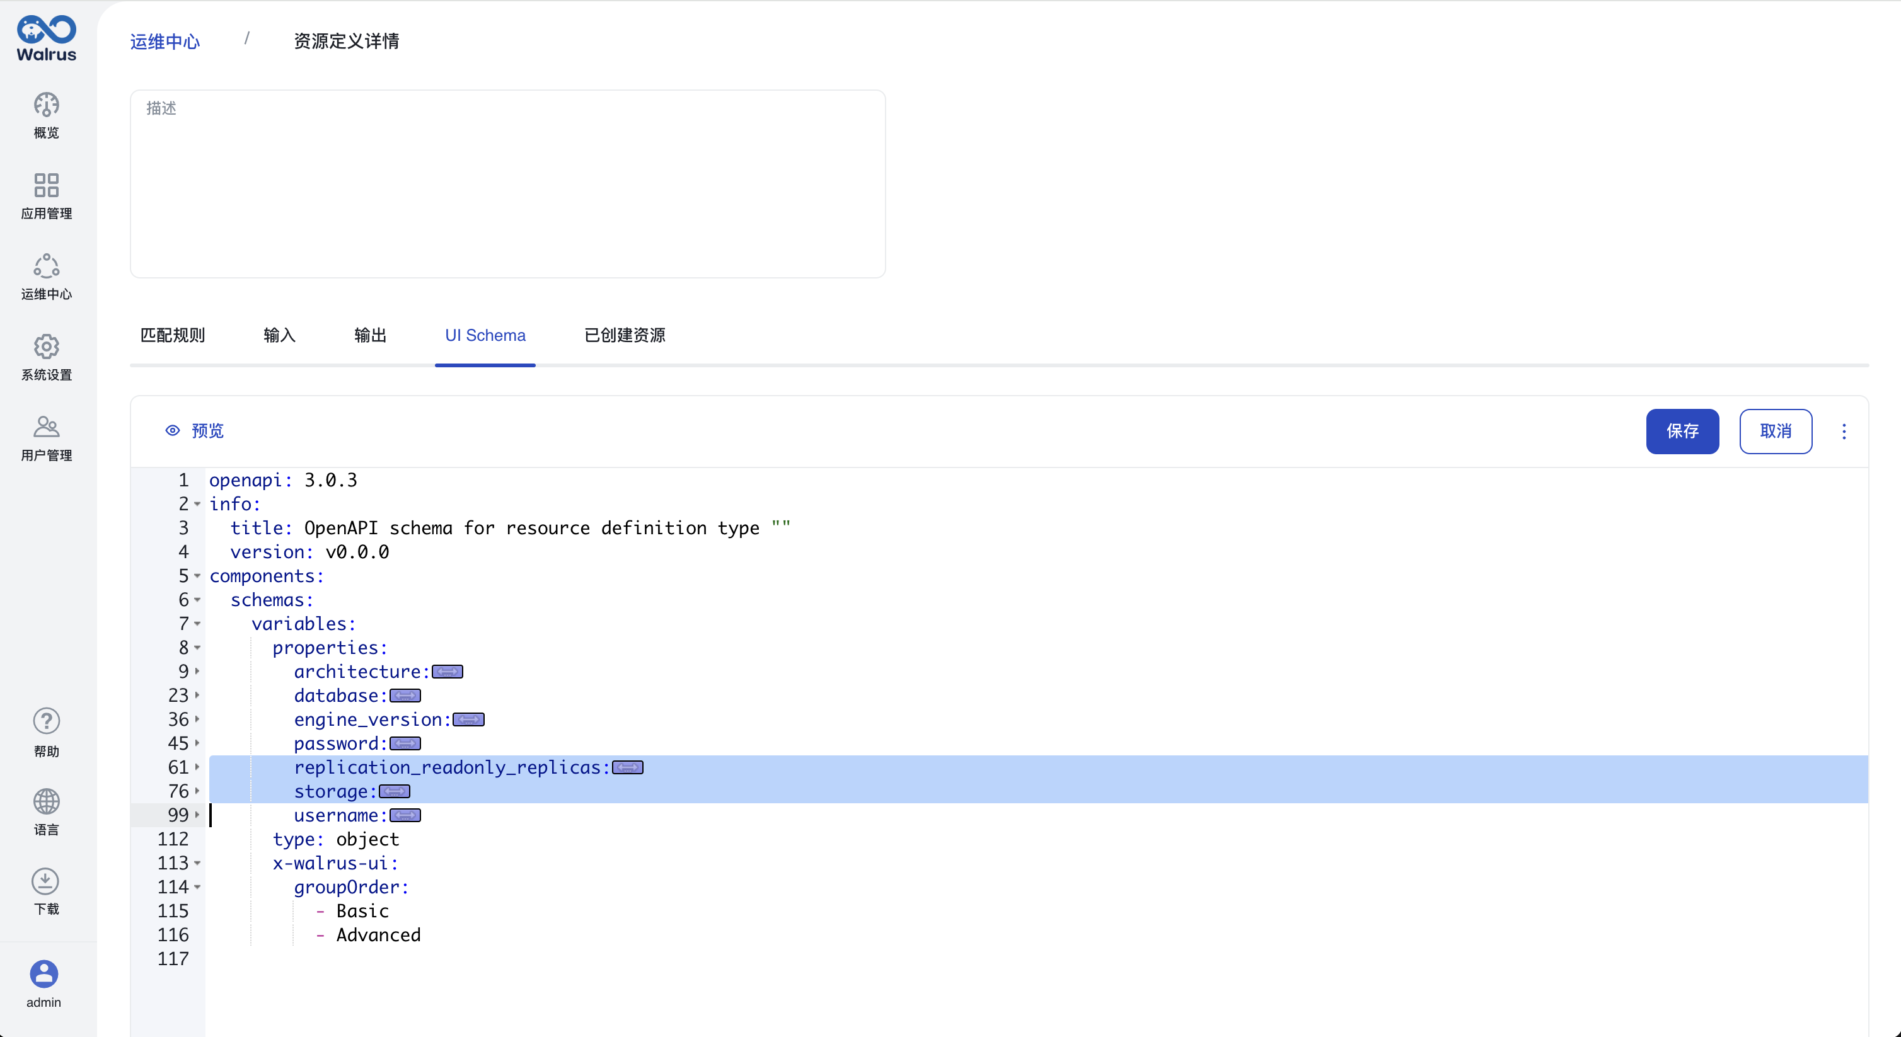This screenshot has width=1901, height=1037.
Task: Collapse the properties section at line 8
Action: pos(197,648)
